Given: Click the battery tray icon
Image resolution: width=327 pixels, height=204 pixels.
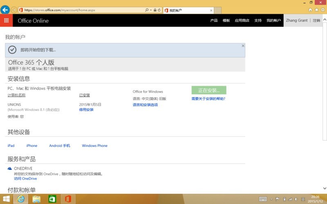Looking at the screenshot, I should (284, 199).
